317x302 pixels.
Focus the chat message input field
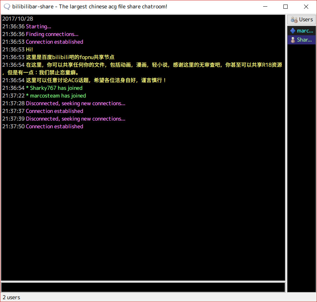(143, 287)
